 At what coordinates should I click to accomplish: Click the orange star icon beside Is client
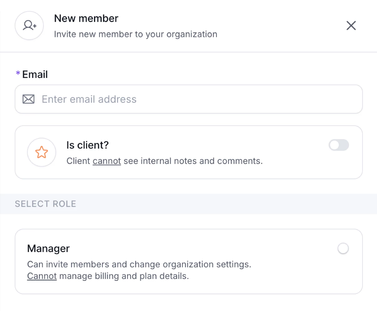pos(41,152)
